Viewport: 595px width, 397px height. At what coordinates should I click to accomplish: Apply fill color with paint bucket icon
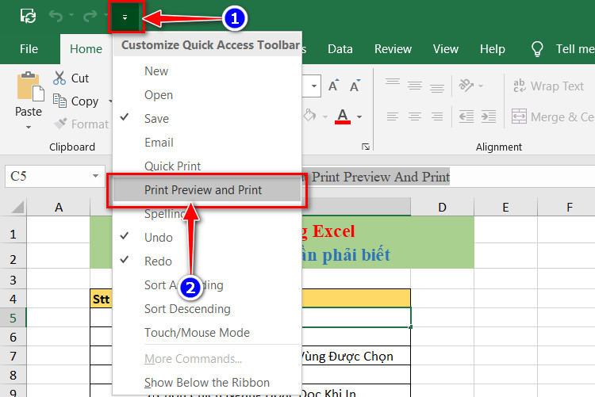(309, 115)
